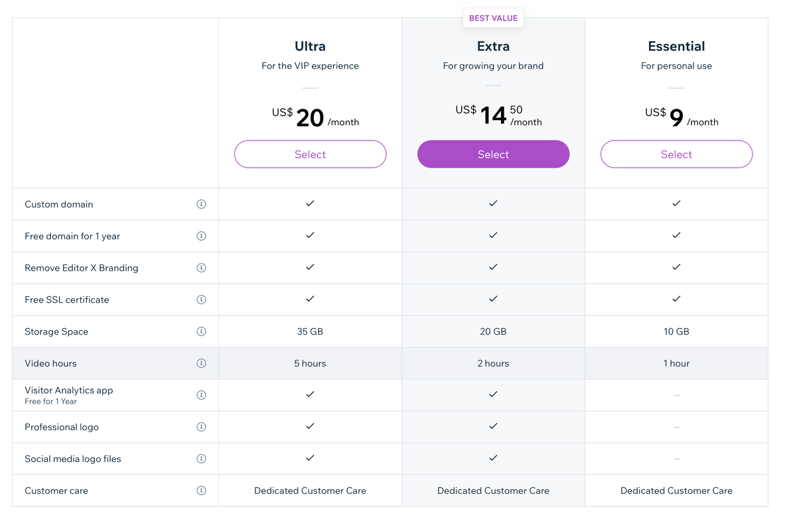Click the Extra plan's 2 hours cell
Screen dimensions: 787x519
tap(493, 363)
